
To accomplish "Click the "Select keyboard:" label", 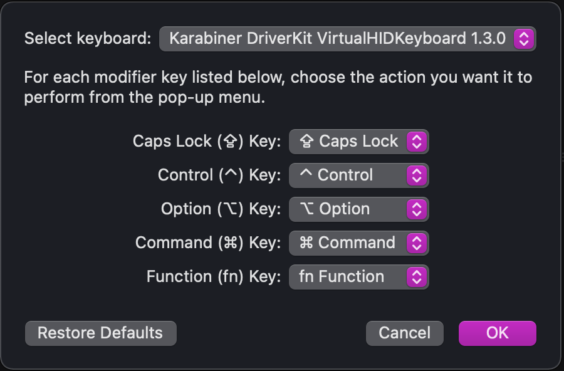I will (88, 39).
